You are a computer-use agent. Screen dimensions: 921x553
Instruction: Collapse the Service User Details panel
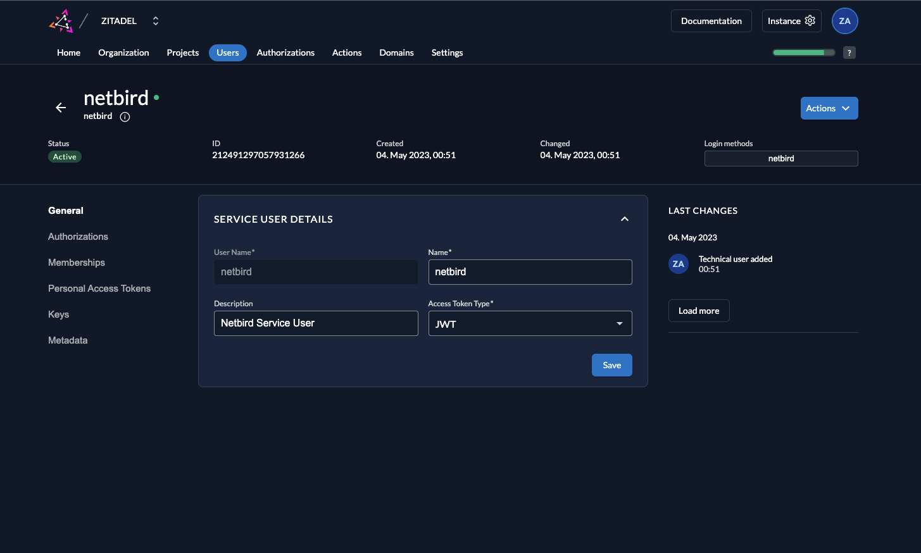coord(625,219)
